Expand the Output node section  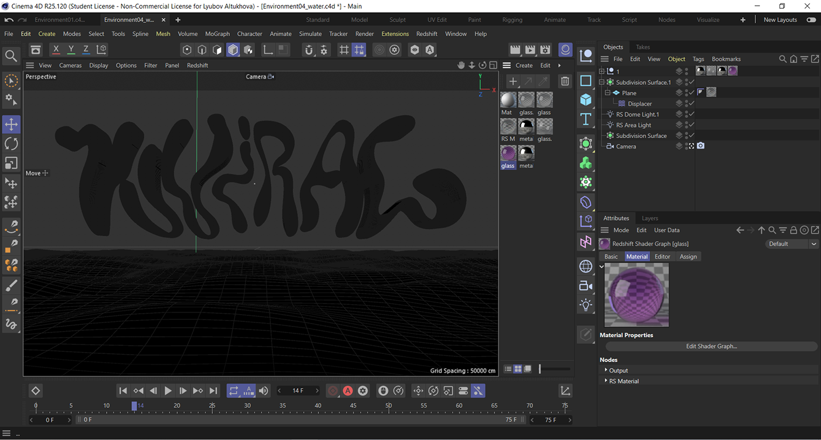pyautogui.click(x=606, y=370)
